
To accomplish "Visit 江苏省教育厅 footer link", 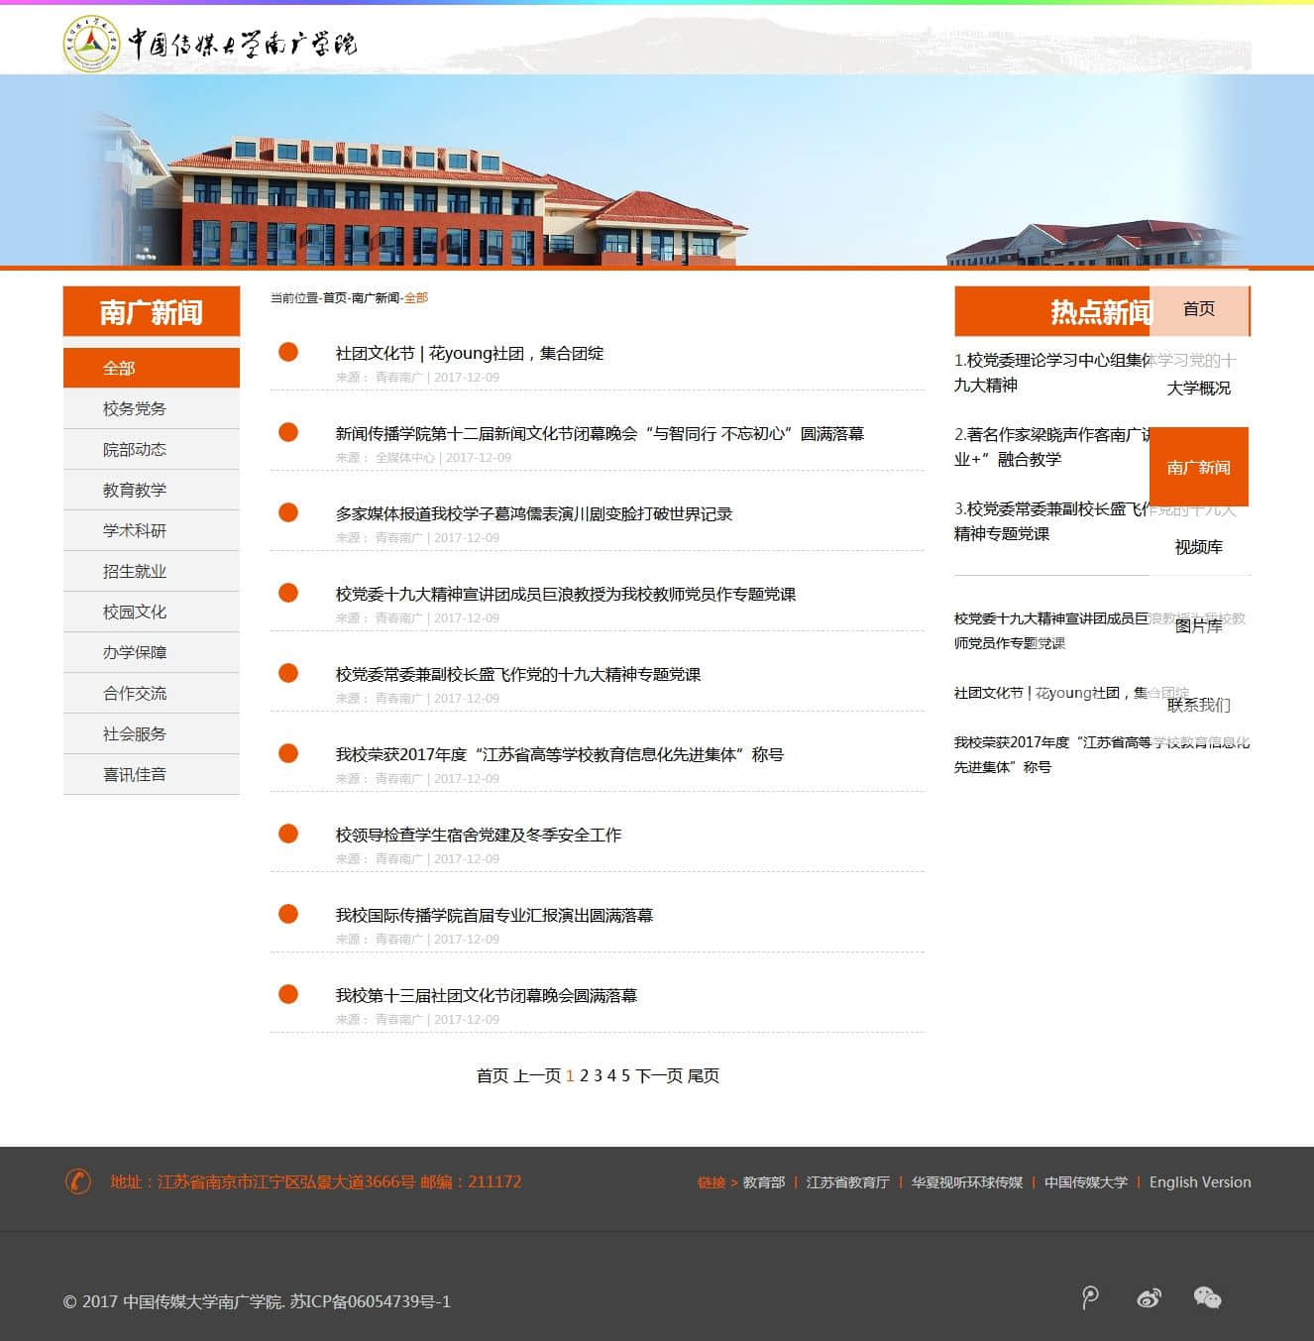I will pyautogui.click(x=847, y=1181).
